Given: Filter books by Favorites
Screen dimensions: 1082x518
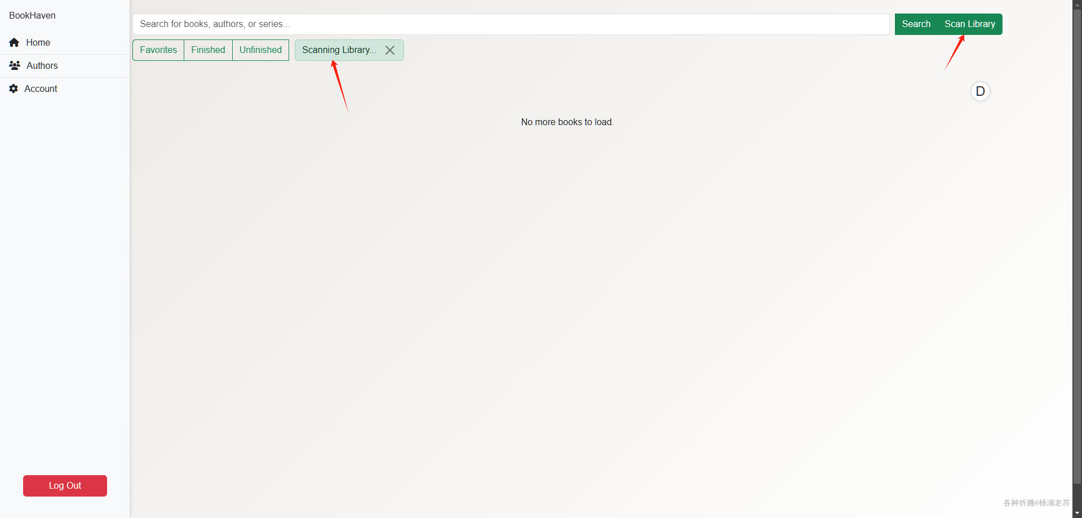Looking at the screenshot, I should (x=158, y=50).
